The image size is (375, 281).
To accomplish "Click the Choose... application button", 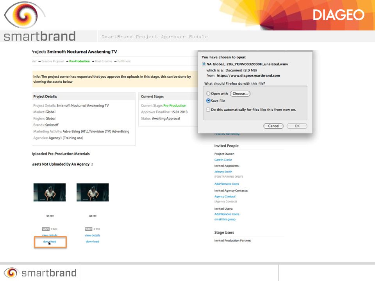I will (x=240, y=94).
